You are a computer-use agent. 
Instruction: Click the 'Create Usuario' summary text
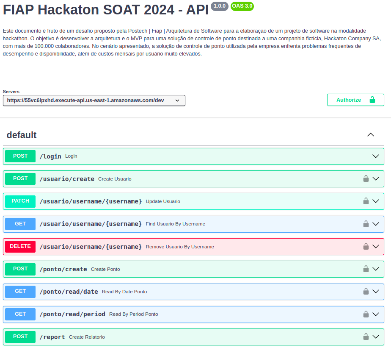115,179
